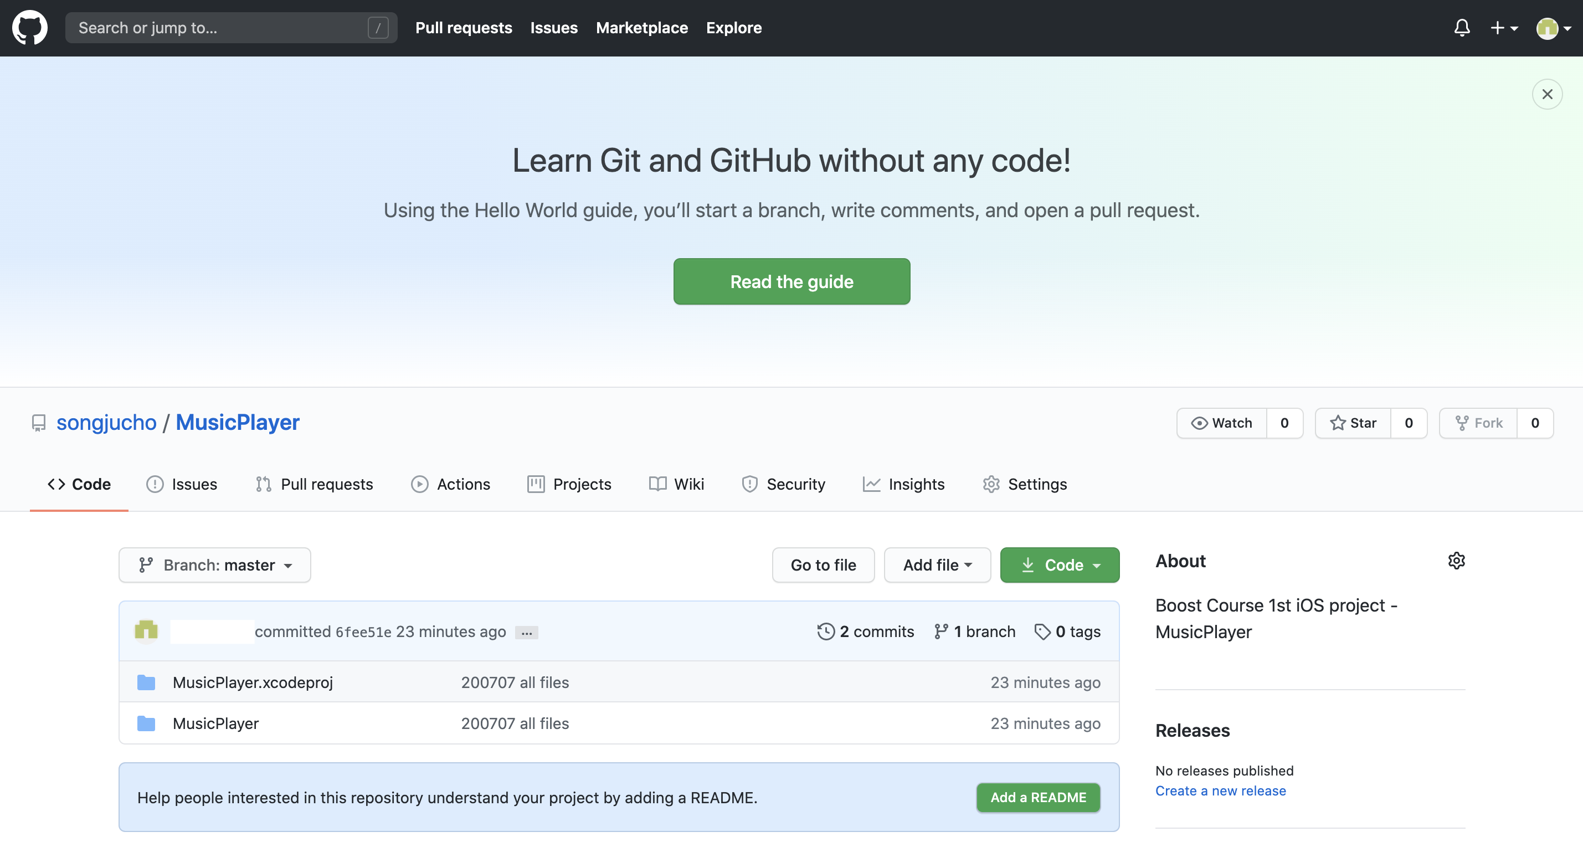The height and width of the screenshot is (842, 1583).
Task: Dismiss the Learn Git banner
Action: [1547, 94]
